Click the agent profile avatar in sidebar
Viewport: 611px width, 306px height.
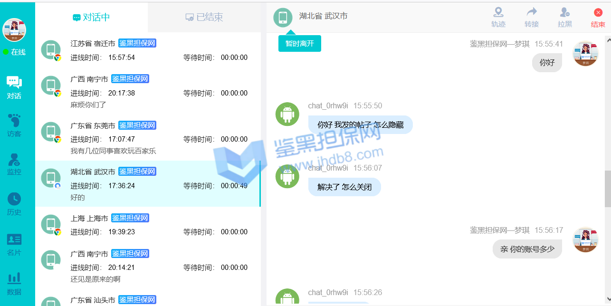pyautogui.click(x=14, y=30)
